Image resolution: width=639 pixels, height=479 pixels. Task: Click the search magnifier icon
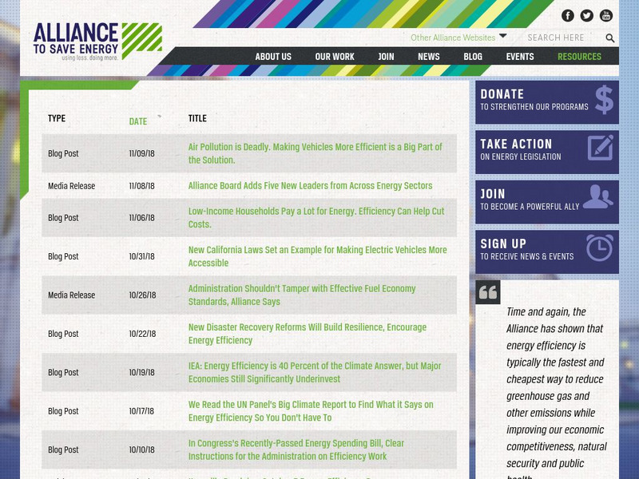point(609,38)
